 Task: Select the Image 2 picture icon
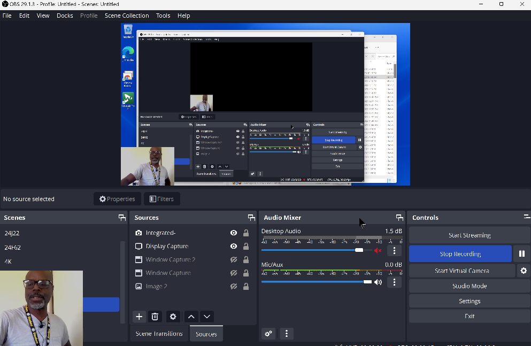(138, 287)
